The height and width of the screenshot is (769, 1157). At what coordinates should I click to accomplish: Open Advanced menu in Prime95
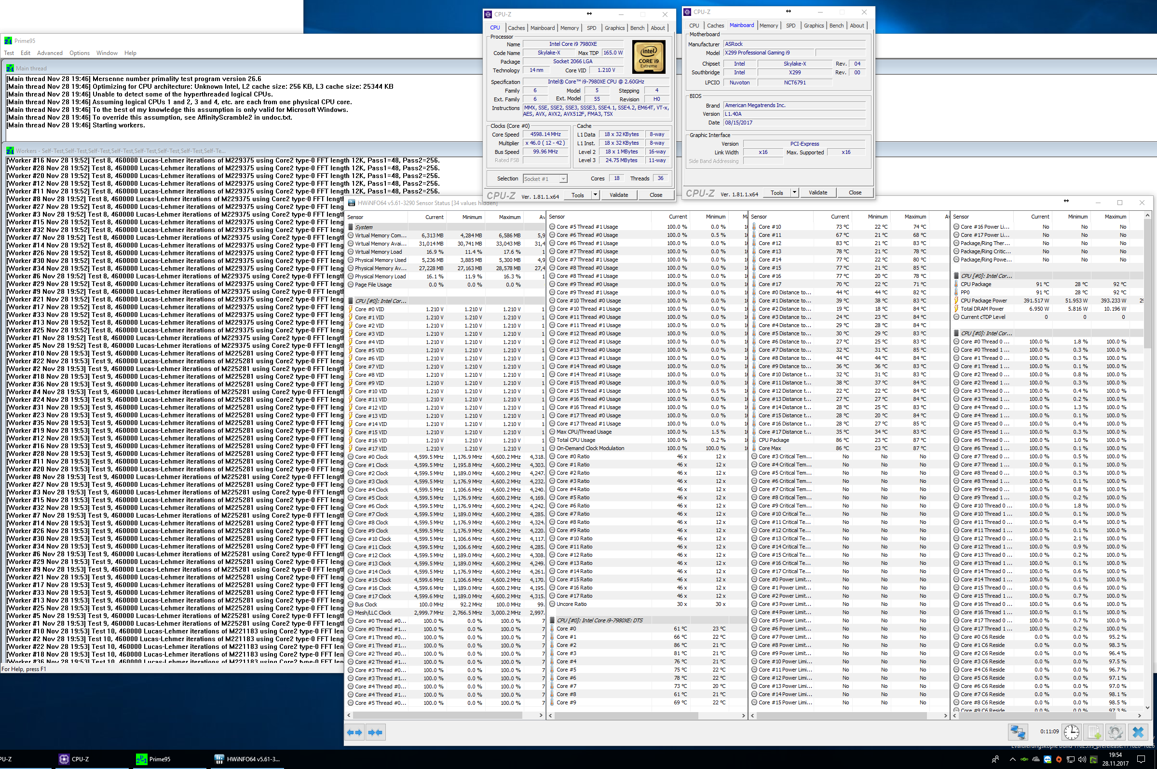50,53
